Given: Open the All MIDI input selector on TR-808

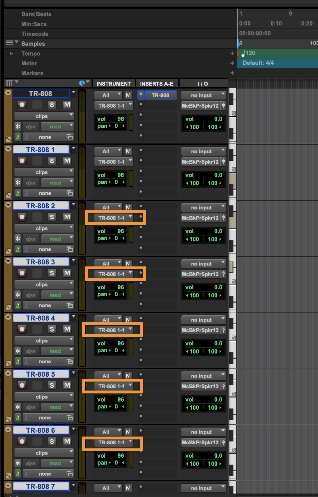Looking at the screenshot, I should [x=108, y=95].
